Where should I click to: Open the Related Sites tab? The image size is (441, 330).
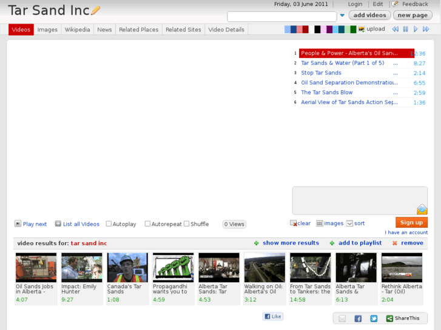[183, 30]
